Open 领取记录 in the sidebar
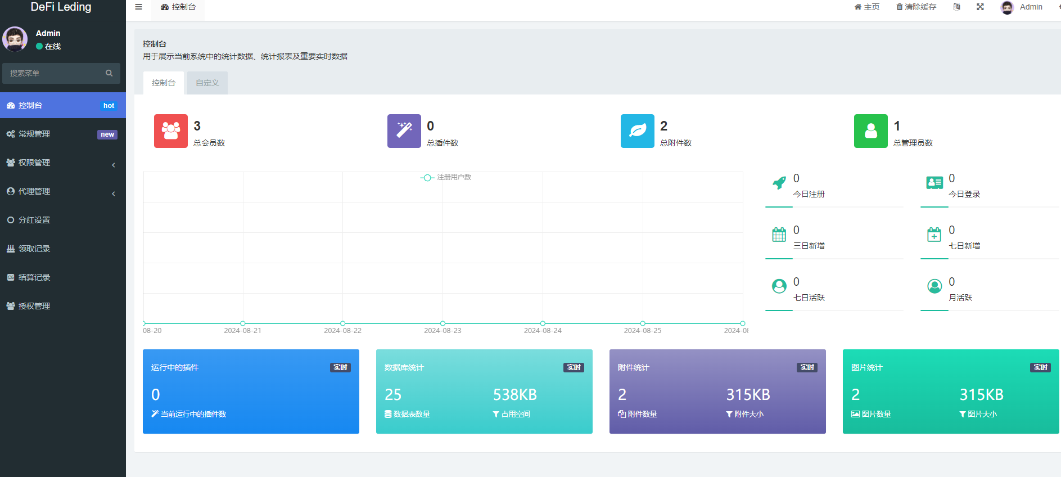The height and width of the screenshot is (477, 1061). [x=34, y=249]
